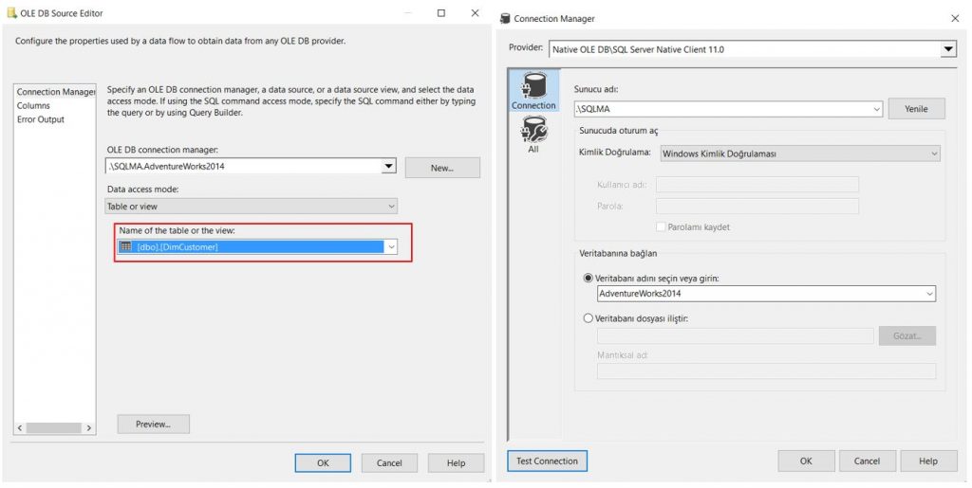The image size is (972, 488).
Task: Open the Provider dropdown arrow
Action: (948, 49)
